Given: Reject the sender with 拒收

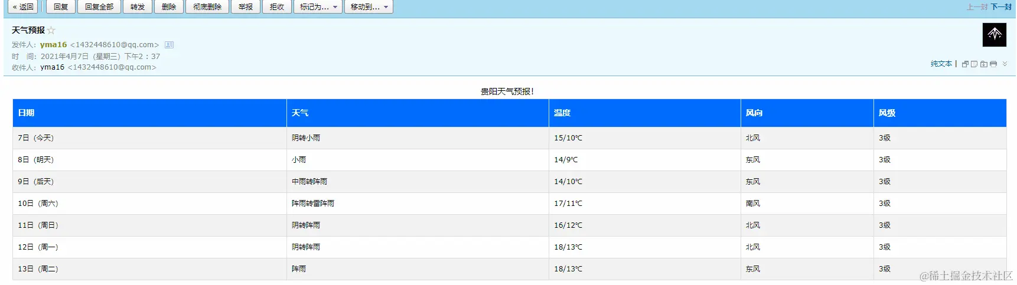Looking at the screenshot, I should click(277, 7).
